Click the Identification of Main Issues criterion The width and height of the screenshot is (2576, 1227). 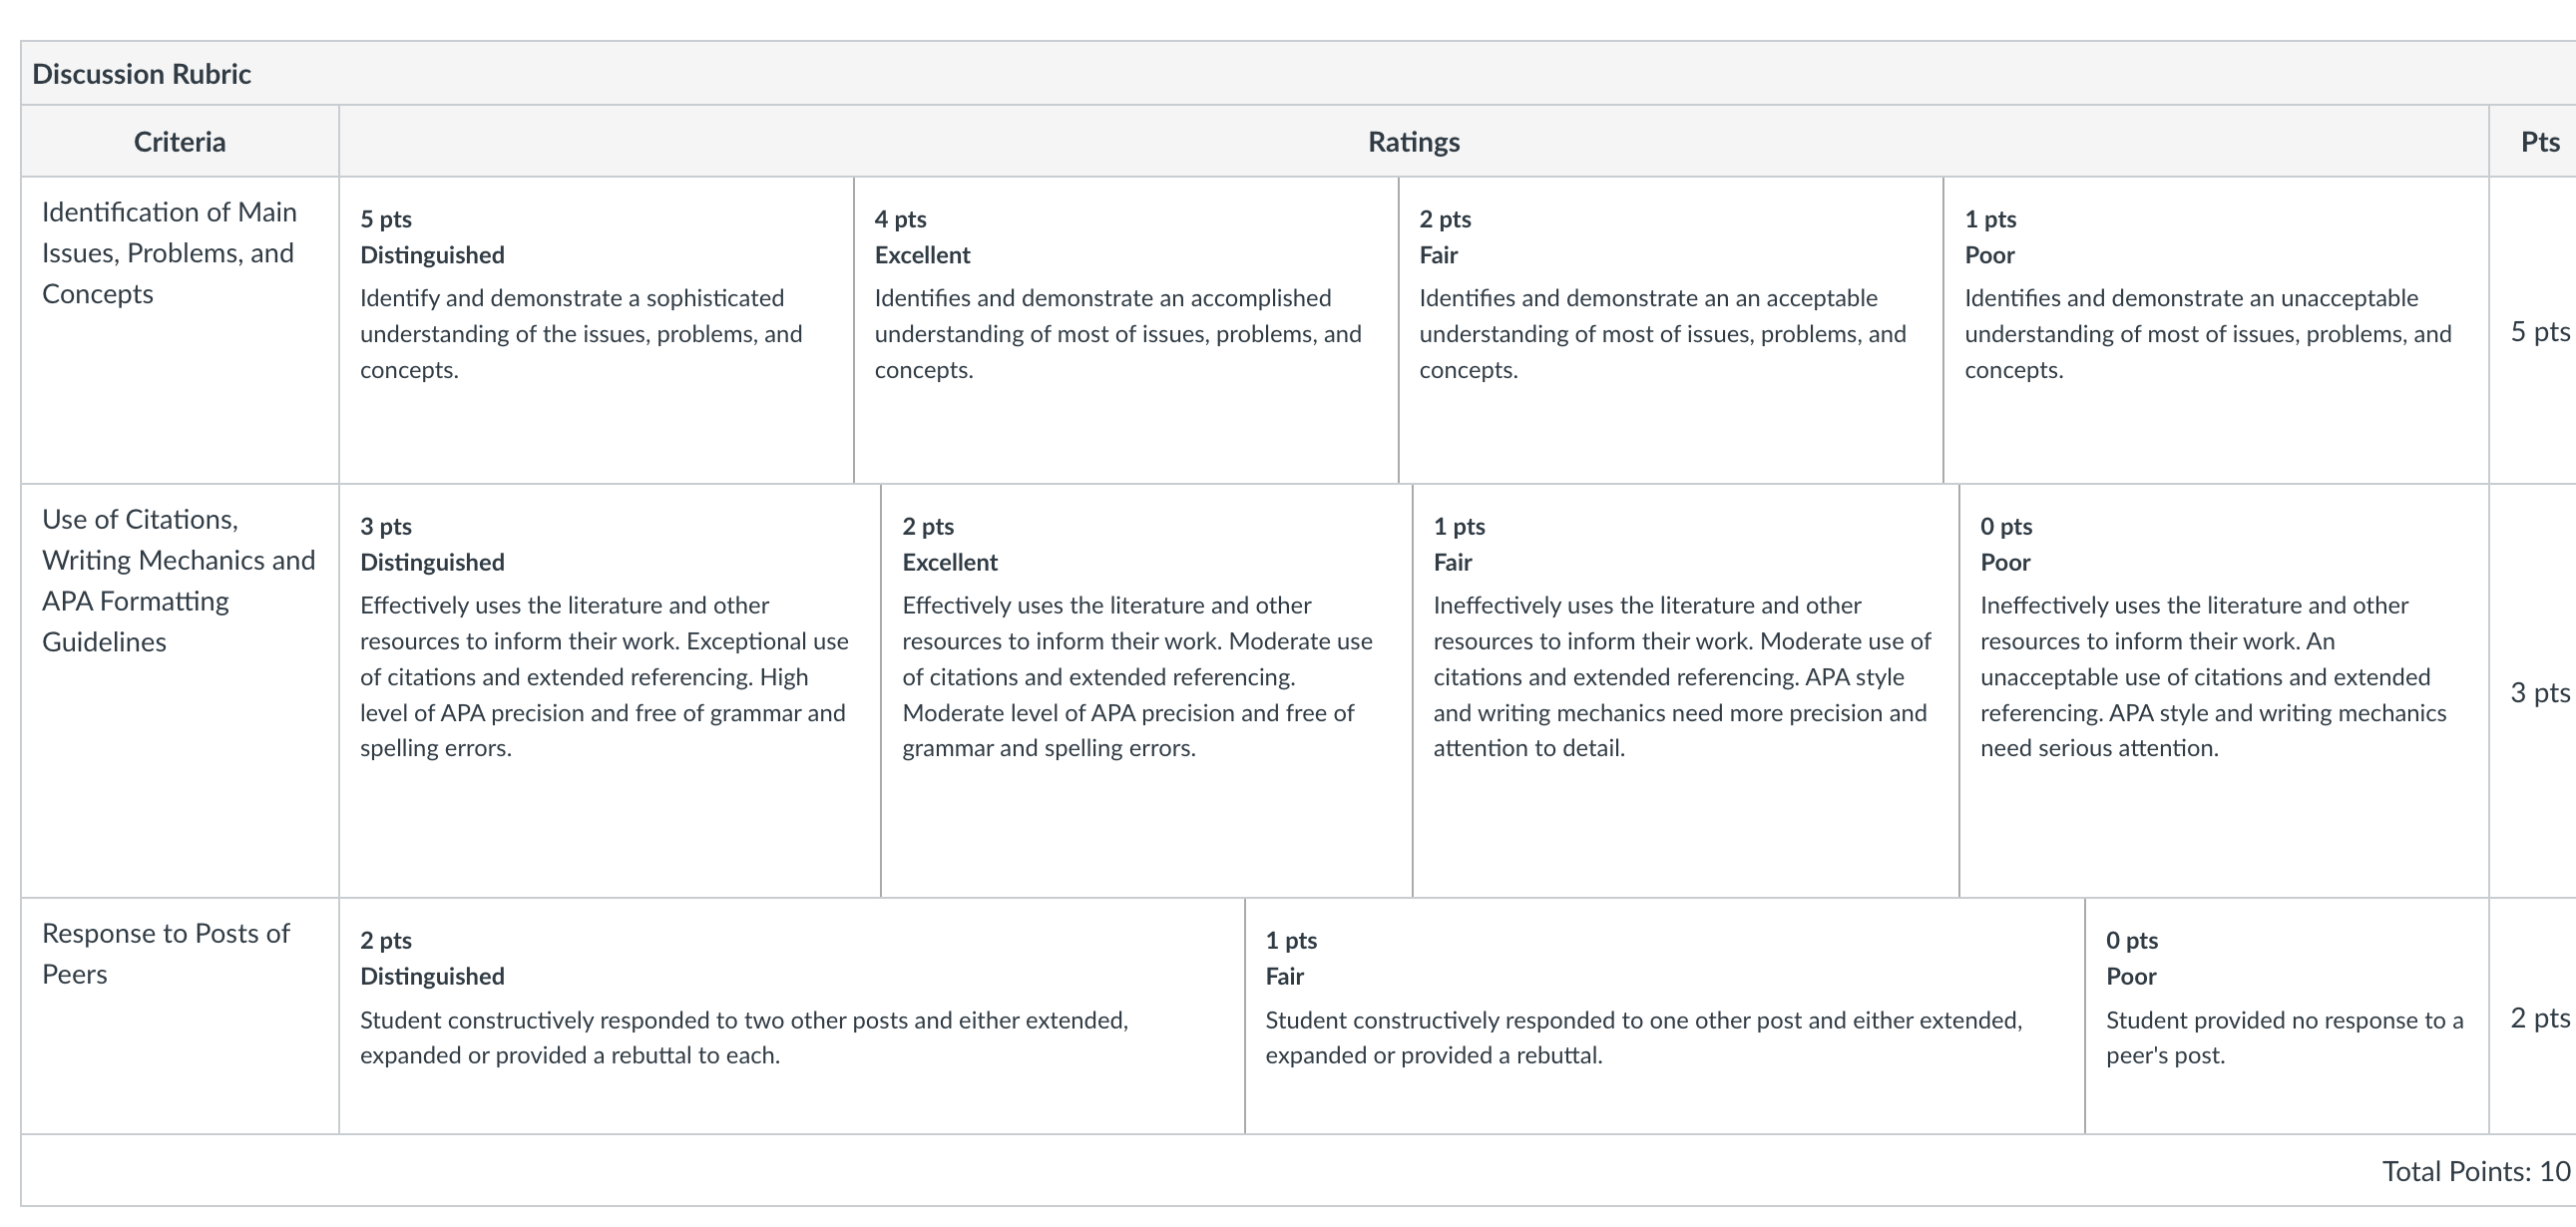pos(169,253)
